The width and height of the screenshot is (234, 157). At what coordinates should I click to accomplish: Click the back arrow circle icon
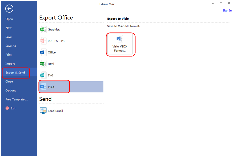tap(9, 9)
